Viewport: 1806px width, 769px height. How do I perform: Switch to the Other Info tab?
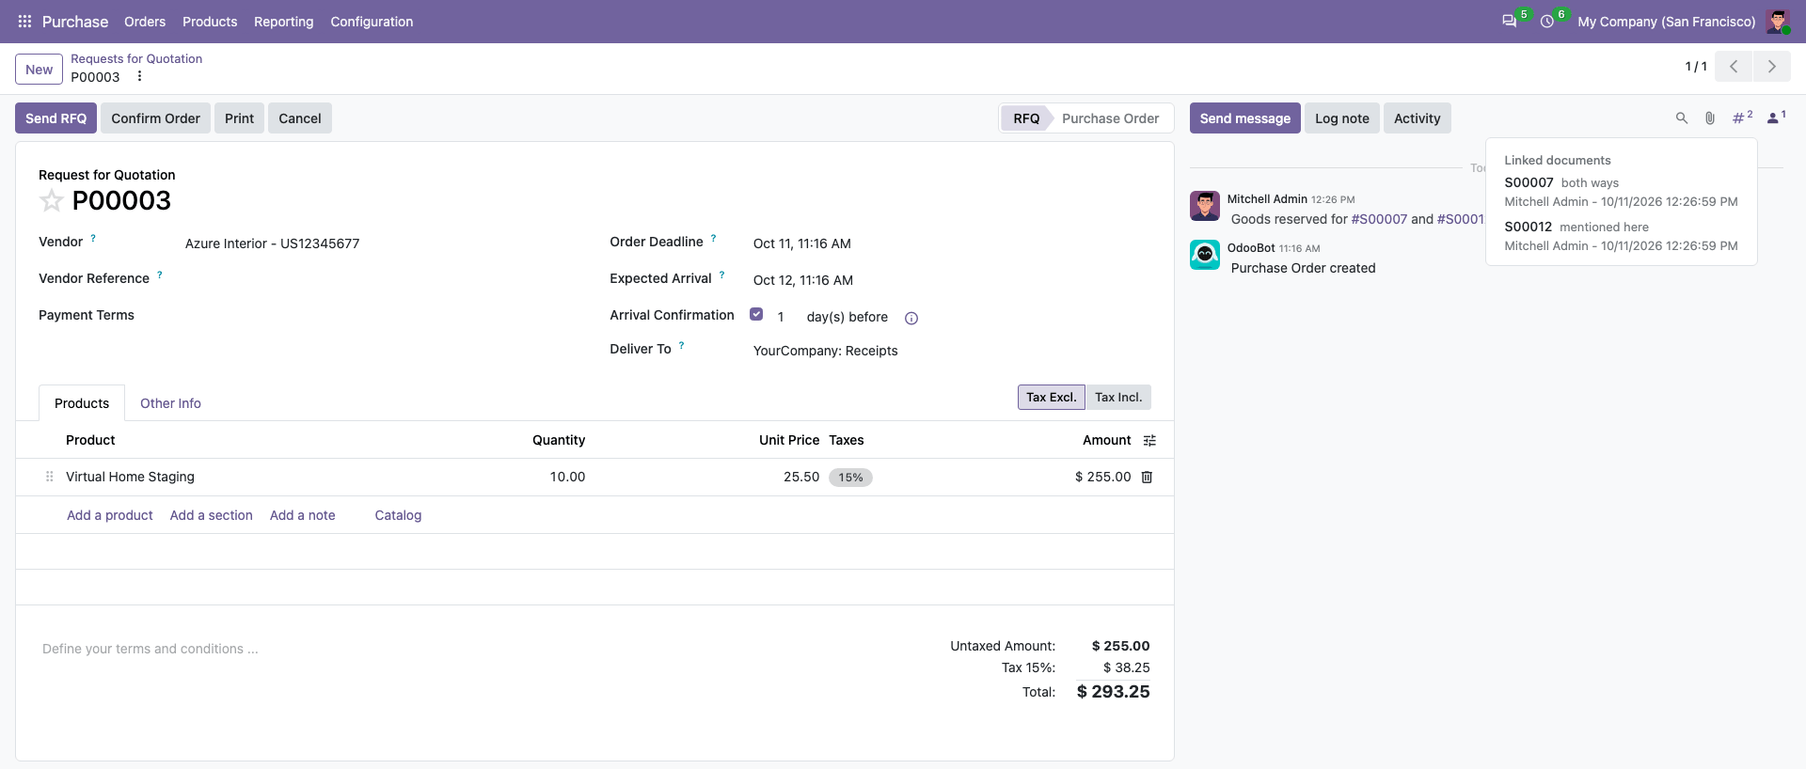click(170, 403)
